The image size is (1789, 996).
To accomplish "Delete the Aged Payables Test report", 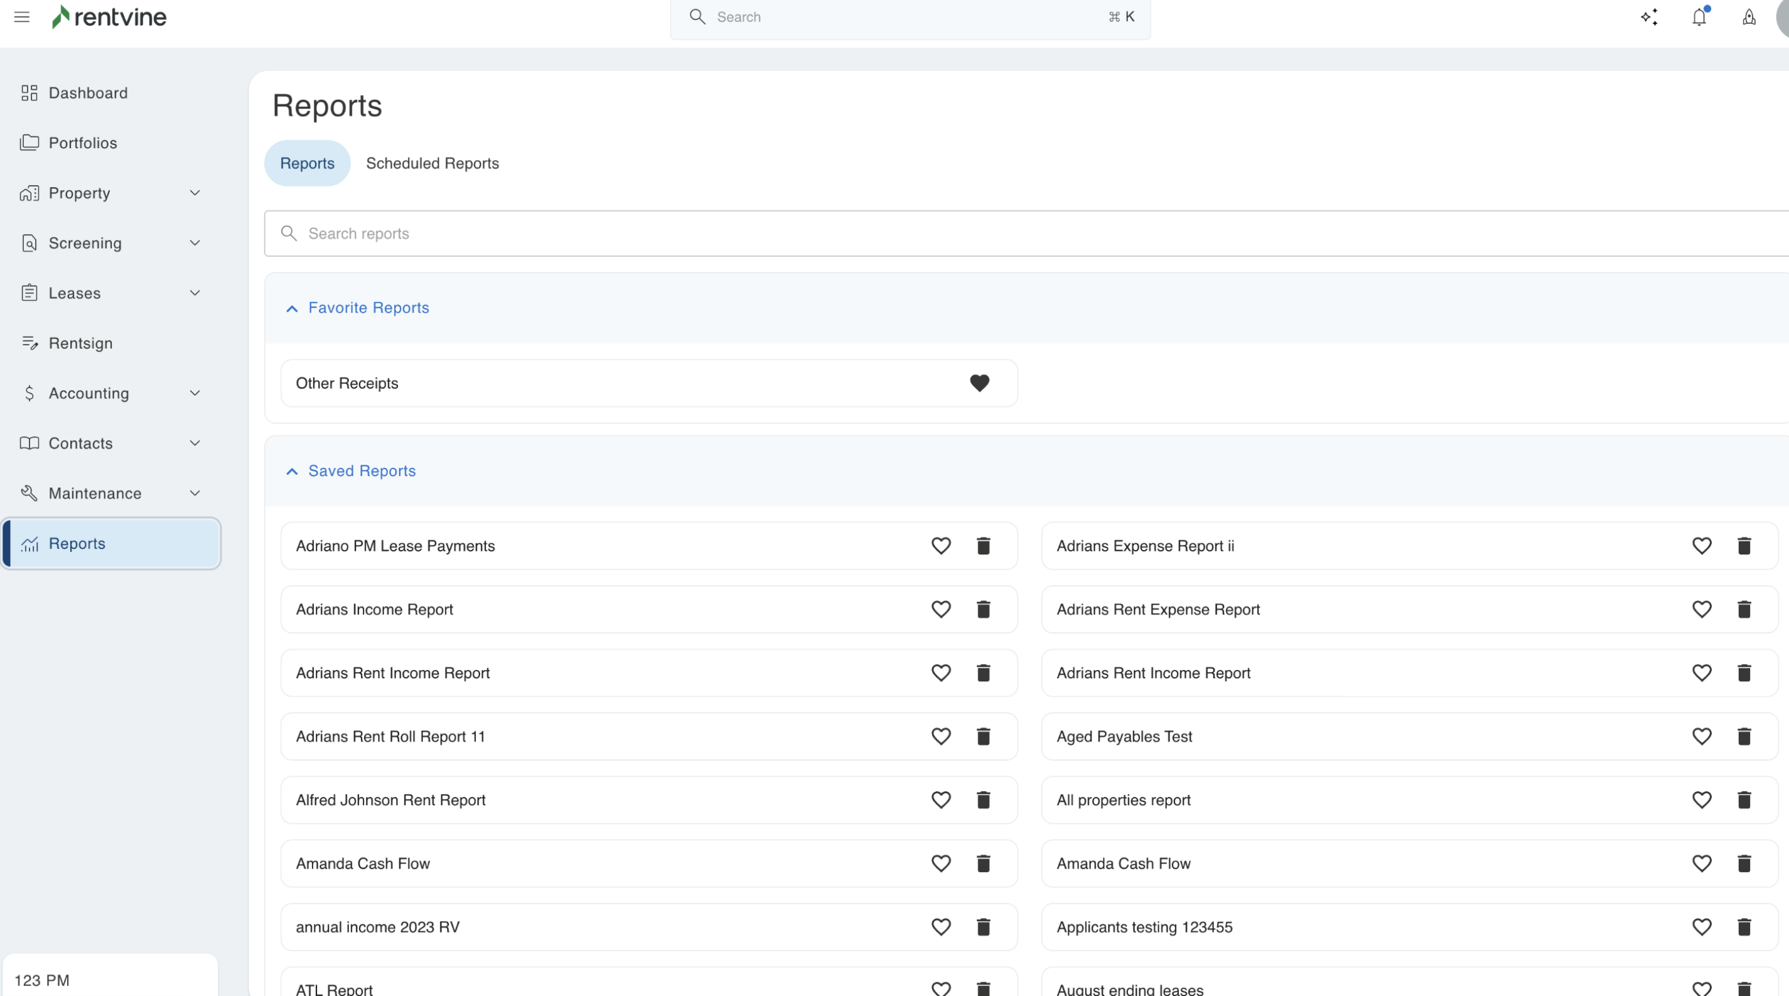I will 1743,736.
